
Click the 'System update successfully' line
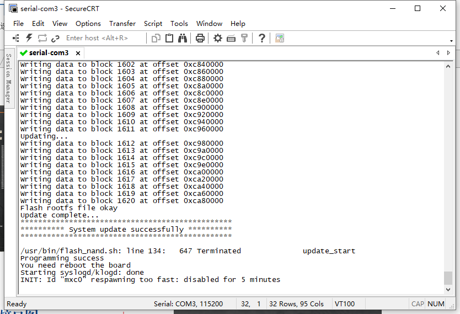126,229
